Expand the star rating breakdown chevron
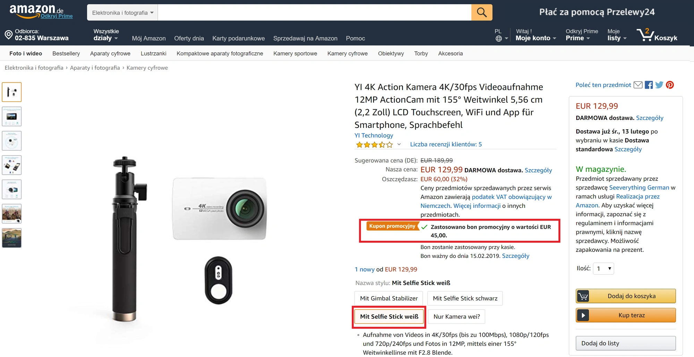Screen dimensions: 694x357 coord(399,145)
